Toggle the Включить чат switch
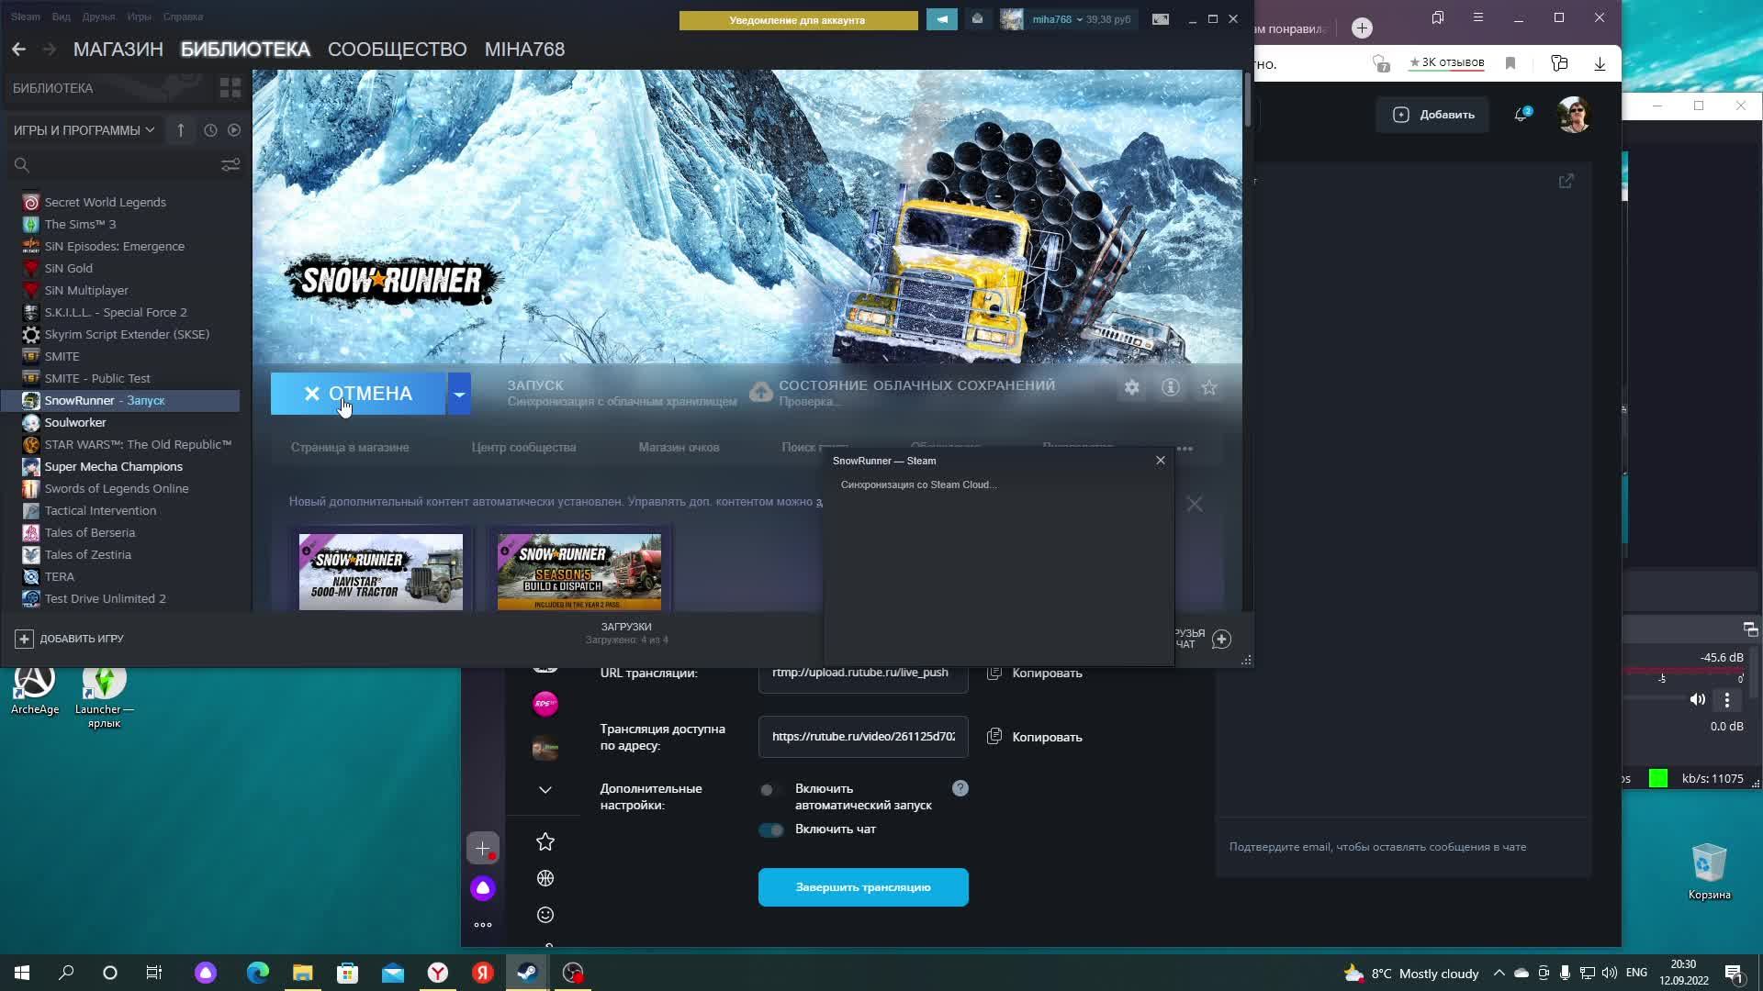The image size is (1763, 991). [771, 830]
